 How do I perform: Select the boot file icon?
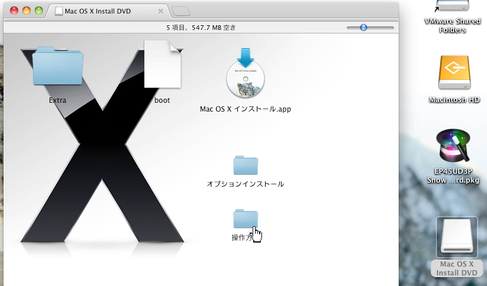click(x=163, y=64)
